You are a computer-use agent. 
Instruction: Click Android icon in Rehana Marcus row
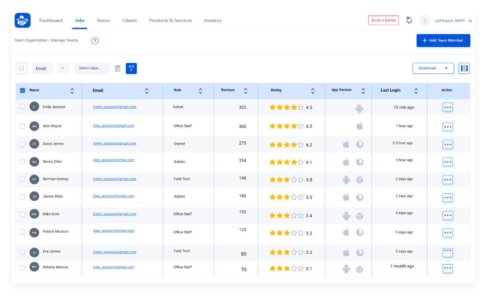[x=346, y=269]
